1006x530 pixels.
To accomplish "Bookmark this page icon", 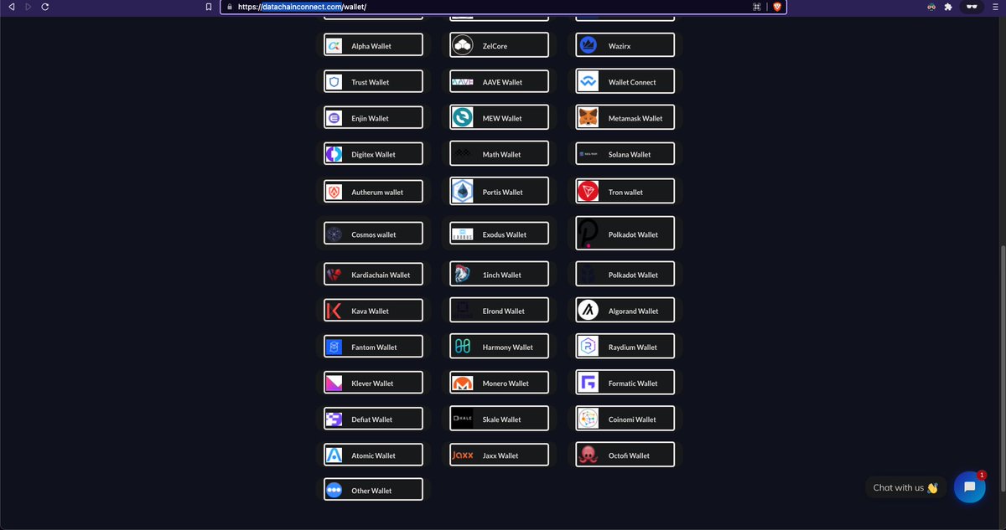I will [209, 7].
